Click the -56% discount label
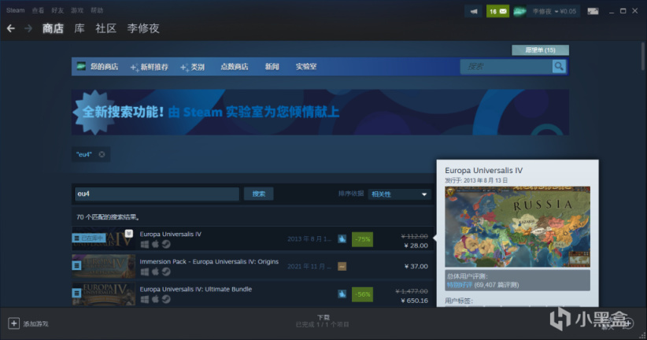The width and height of the screenshot is (647, 340). (362, 294)
